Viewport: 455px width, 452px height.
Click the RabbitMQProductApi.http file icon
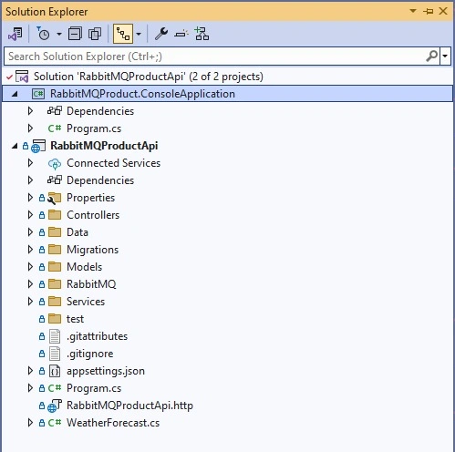click(x=55, y=406)
